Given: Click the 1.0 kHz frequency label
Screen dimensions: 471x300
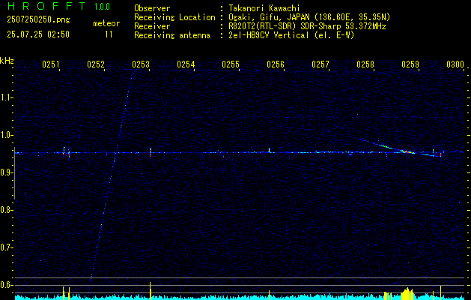Looking at the screenshot, I should [6, 135].
